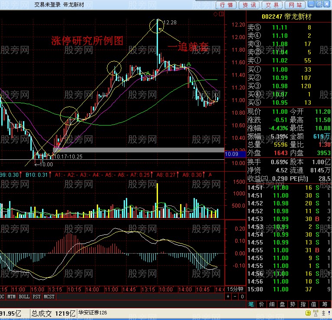Screen dimensions: 332x320
Task: Click the 卖④ 11.10 sell order row
Action: coord(289,36)
